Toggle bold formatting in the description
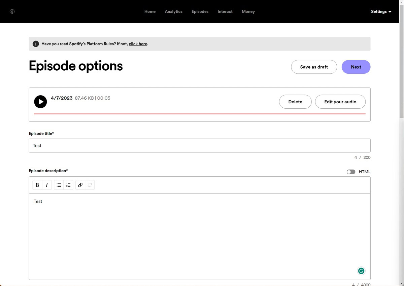This screenshot has height=286, width=404. 37,185
